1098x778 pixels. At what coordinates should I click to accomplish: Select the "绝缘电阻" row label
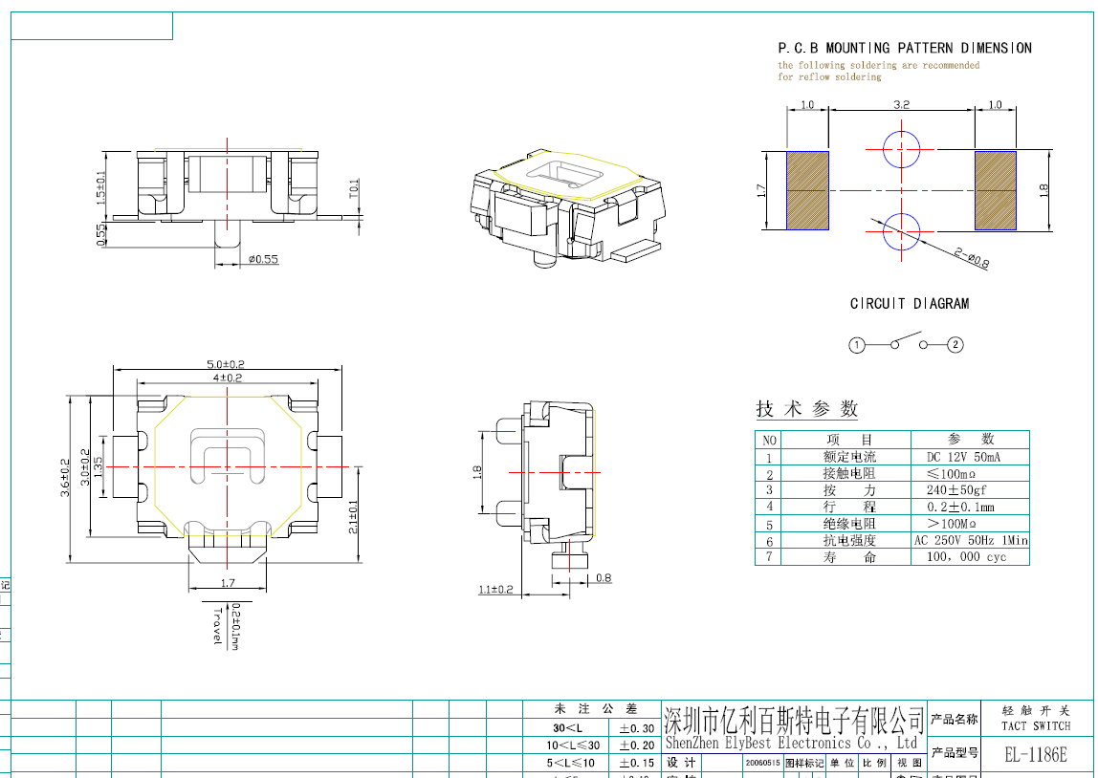coord(849,524)
